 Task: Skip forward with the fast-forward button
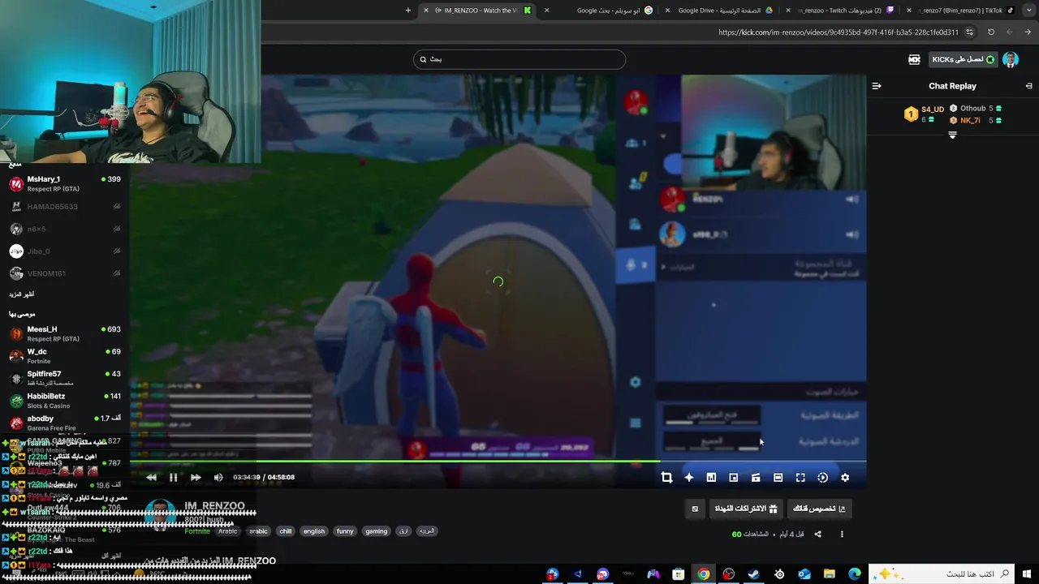pos(196,478)
